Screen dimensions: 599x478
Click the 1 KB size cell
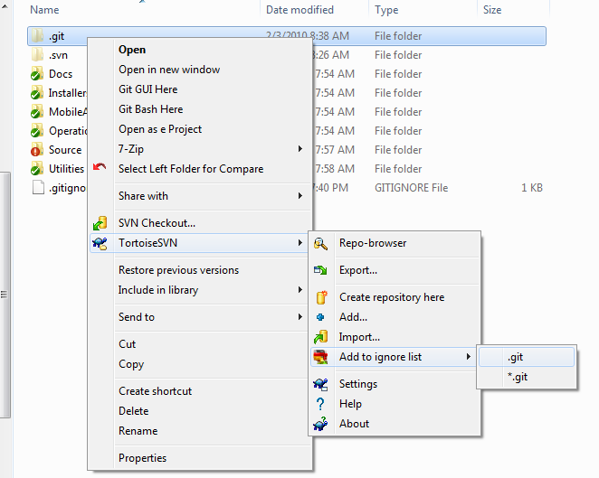coord(532,188)
